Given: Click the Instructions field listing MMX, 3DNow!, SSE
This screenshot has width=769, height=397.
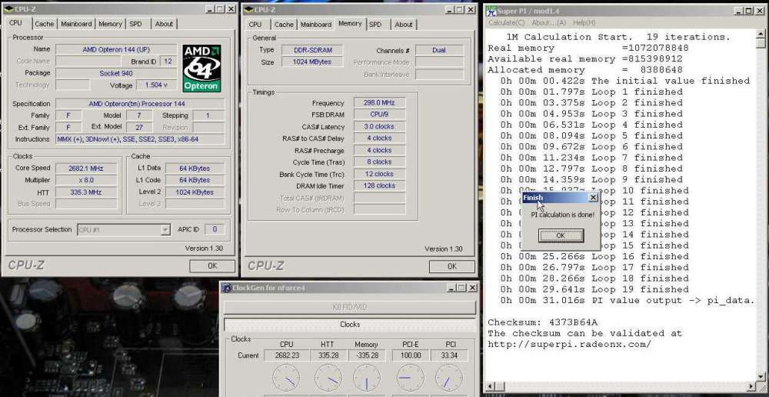Looking at the screenshot, I should (140, 139).
